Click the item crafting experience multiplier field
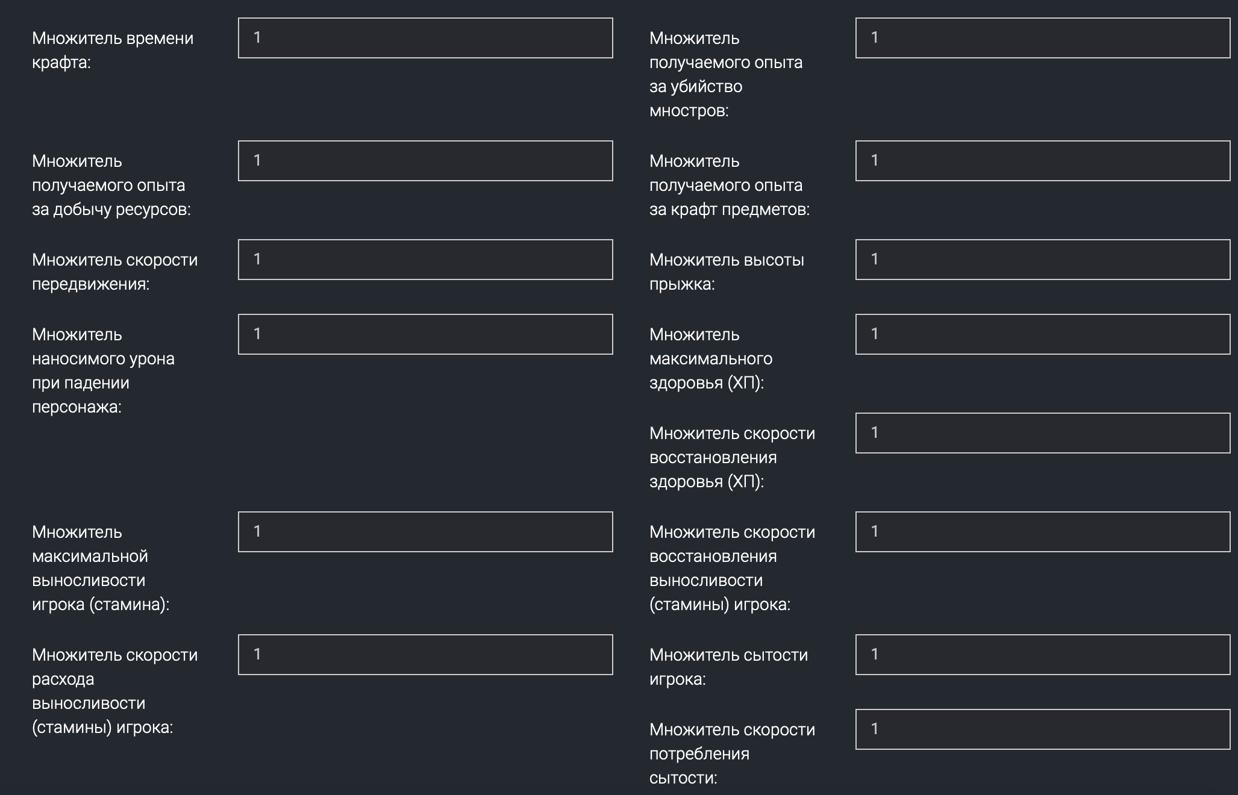Screen dimensions: 1238x795 pyautogui.click(x=1042, y=161)
